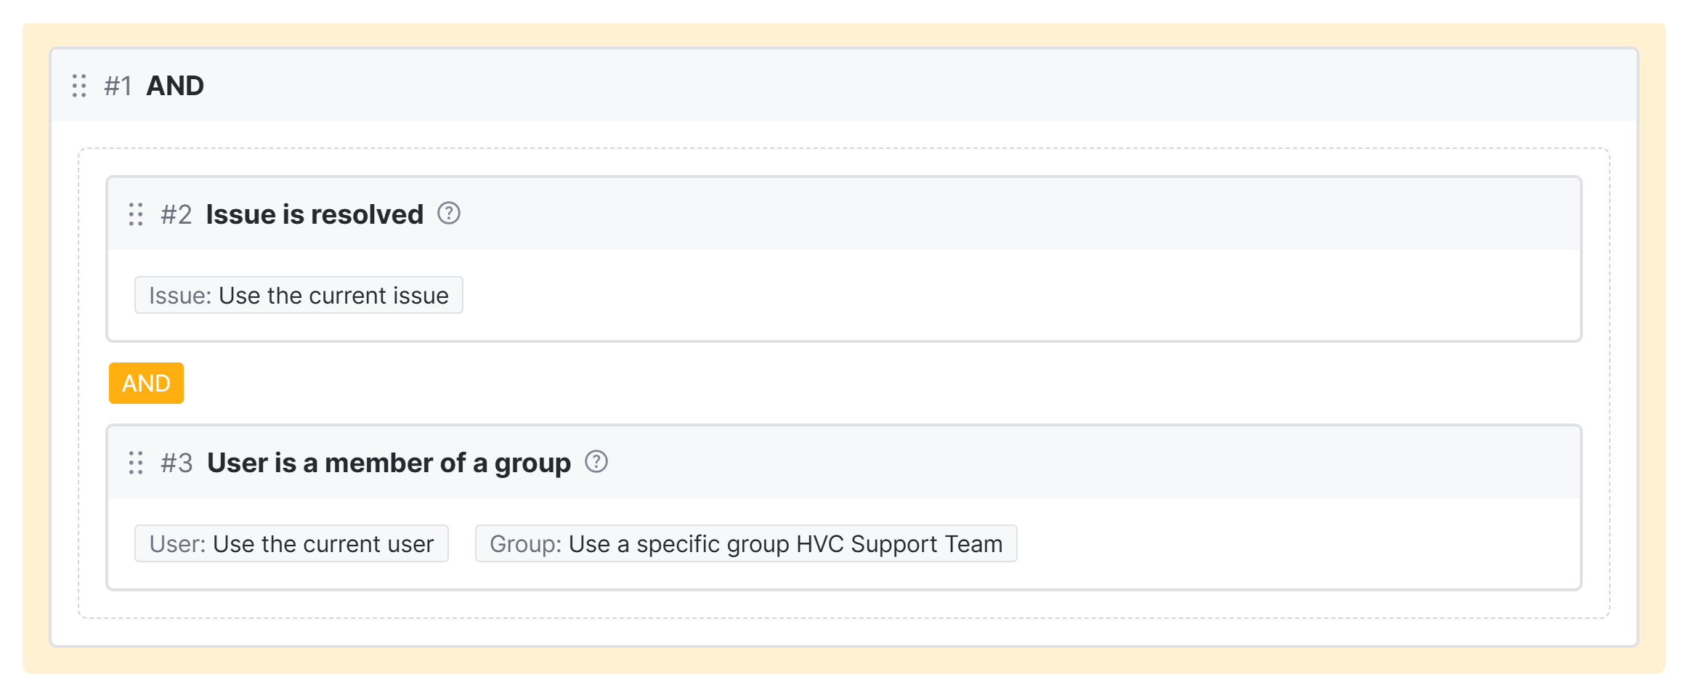Click empty header space of the #1 AND block

point(872,86)
